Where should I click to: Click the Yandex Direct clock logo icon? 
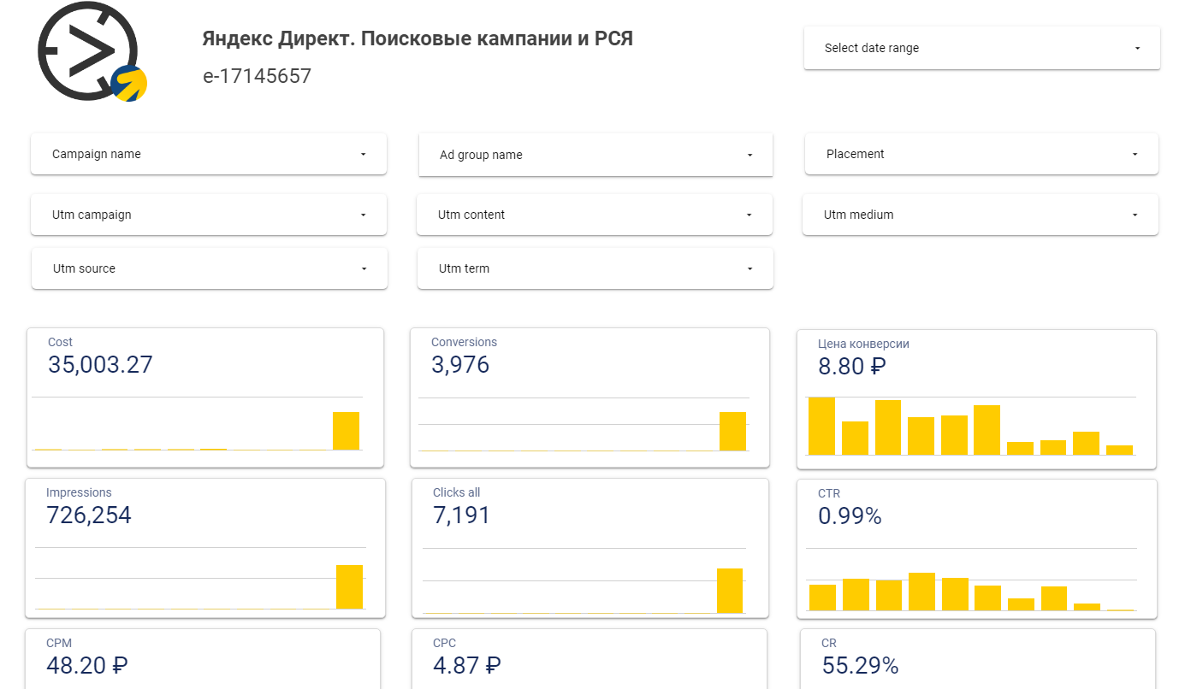point(90,51)
